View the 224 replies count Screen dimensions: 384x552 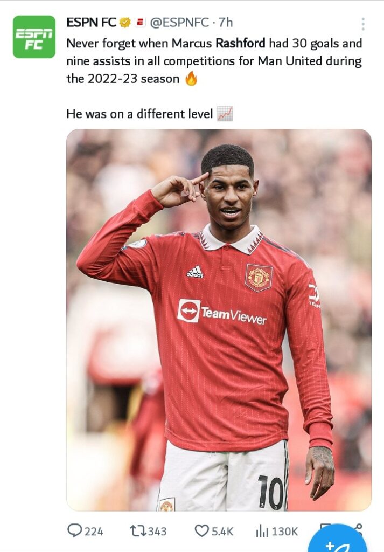pos(94,531)
